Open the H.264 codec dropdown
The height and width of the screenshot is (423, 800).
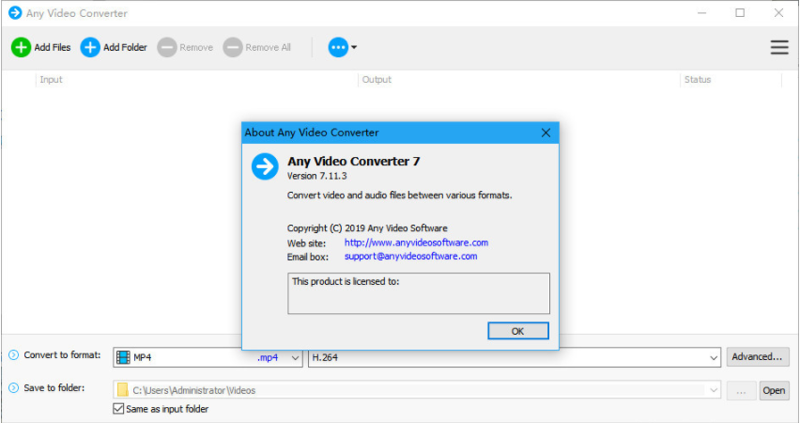pyautogui.click(x=515, y=357)
